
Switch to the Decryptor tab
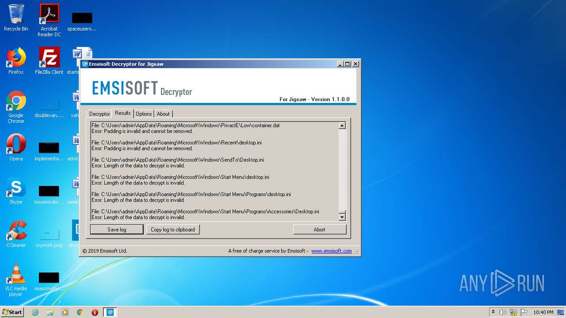(x=99, y=114)
